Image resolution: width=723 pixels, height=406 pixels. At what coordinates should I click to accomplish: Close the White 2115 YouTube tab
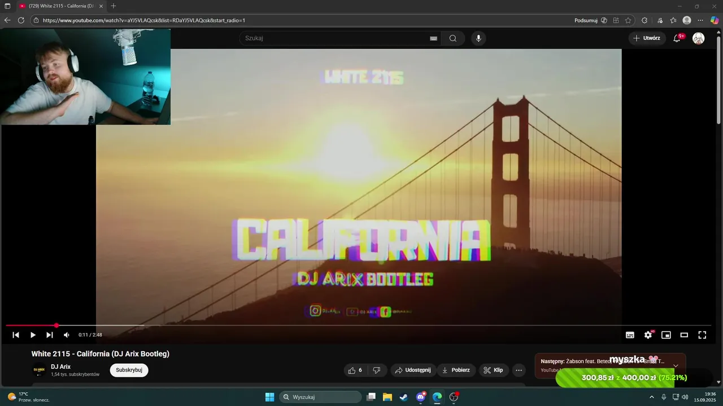point(101,6)
